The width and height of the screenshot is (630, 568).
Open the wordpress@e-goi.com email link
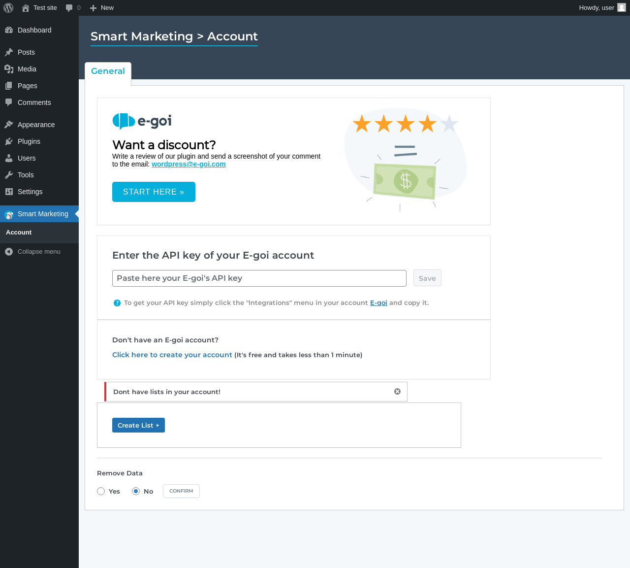click(x=189, y=164)
